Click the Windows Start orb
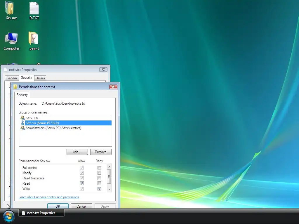Screen dimensions: 299x224 tap(8, 216)
